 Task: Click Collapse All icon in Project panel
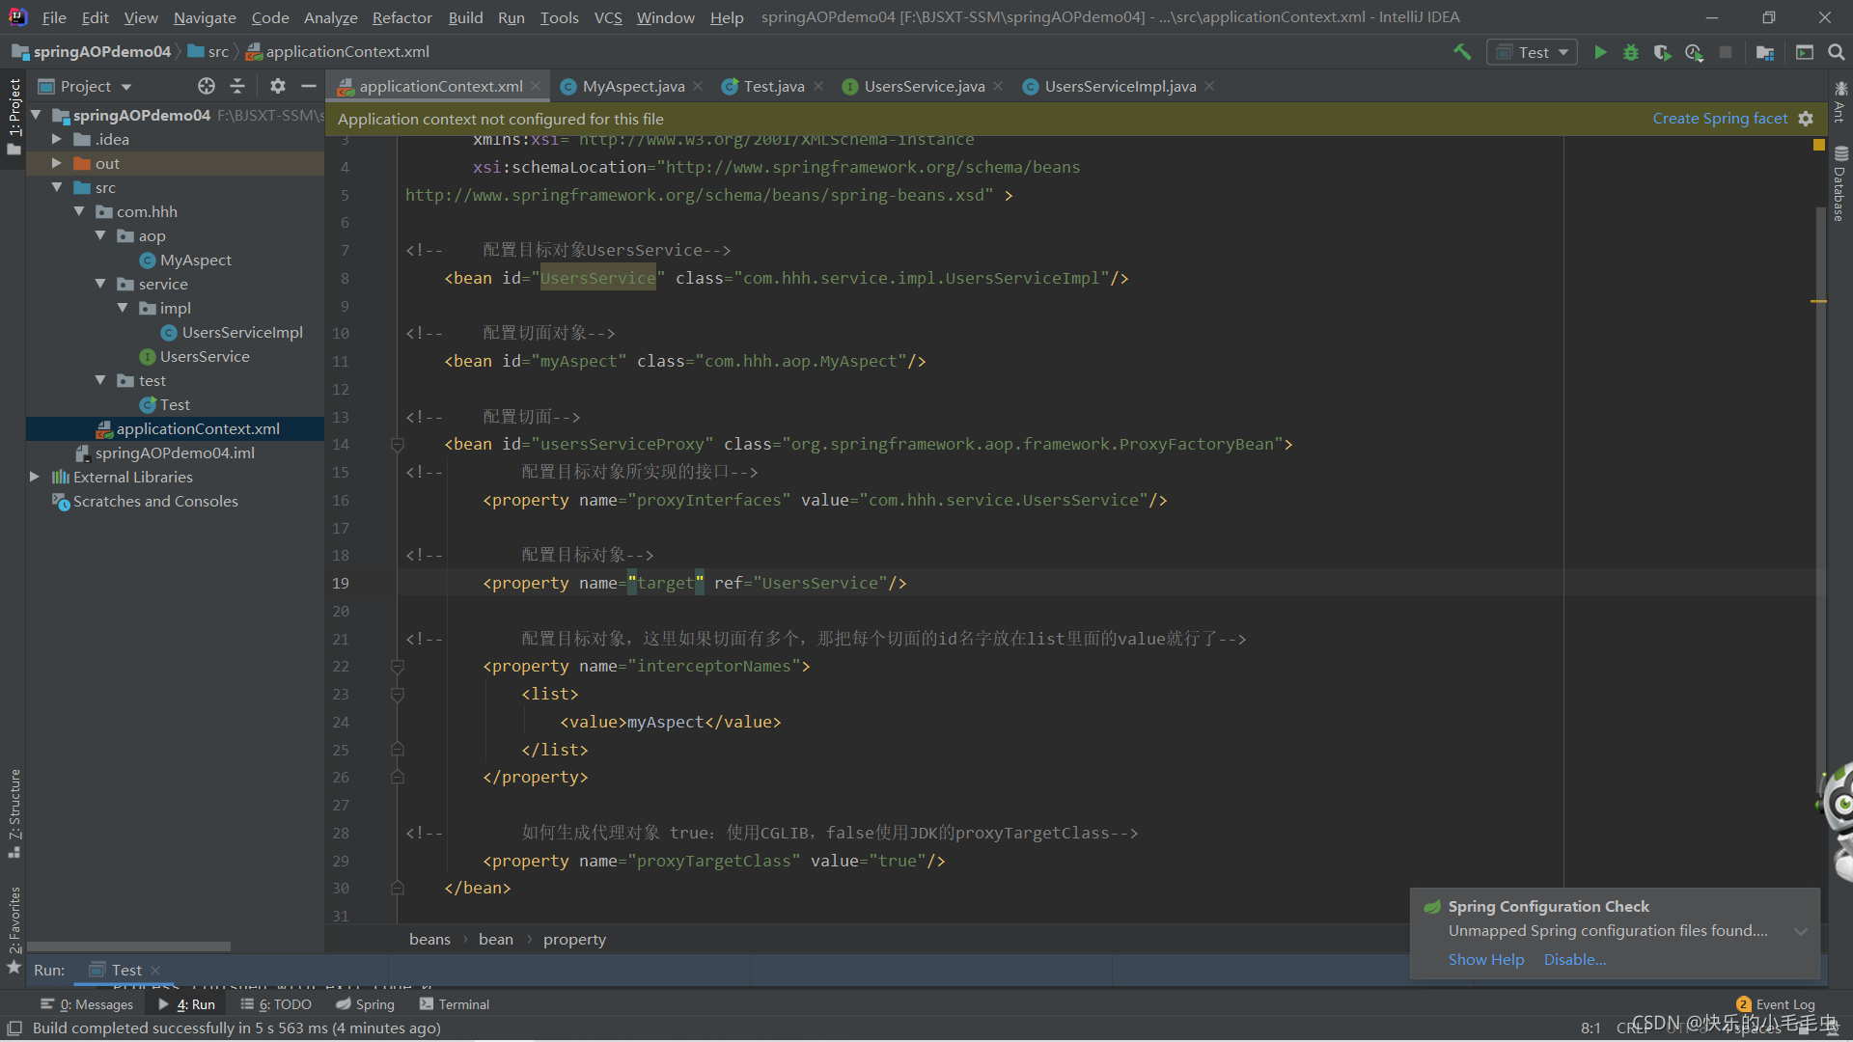[x=237, y=86]
